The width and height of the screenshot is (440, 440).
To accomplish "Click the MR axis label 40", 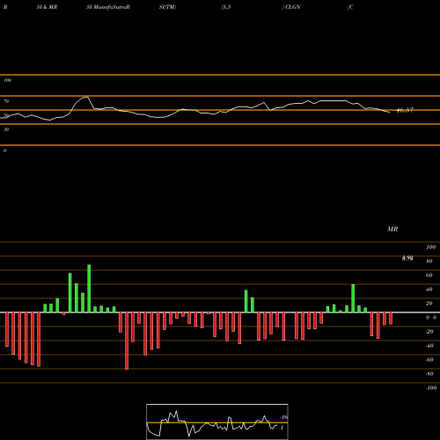I will [x=429, y=290].
